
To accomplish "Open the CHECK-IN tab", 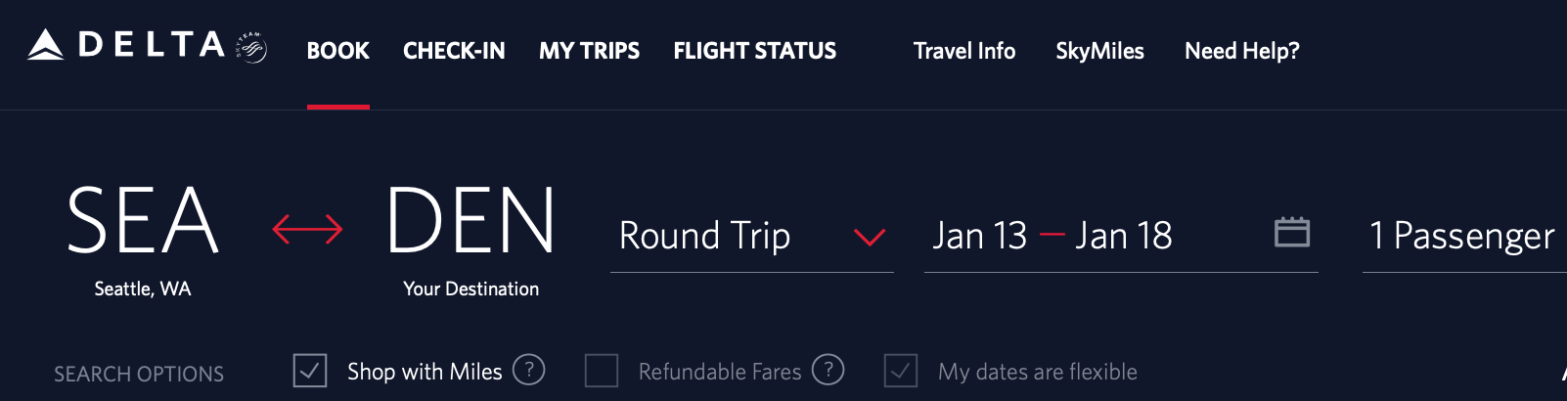I will coord(454,51).
